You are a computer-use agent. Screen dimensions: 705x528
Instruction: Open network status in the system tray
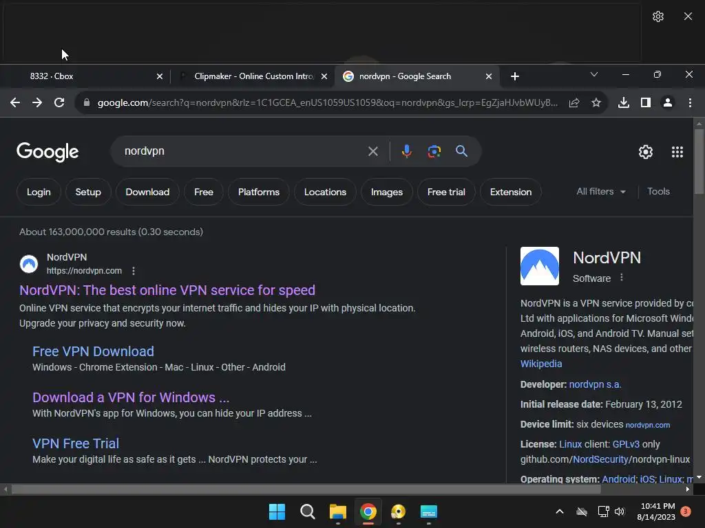coord(603,511)
